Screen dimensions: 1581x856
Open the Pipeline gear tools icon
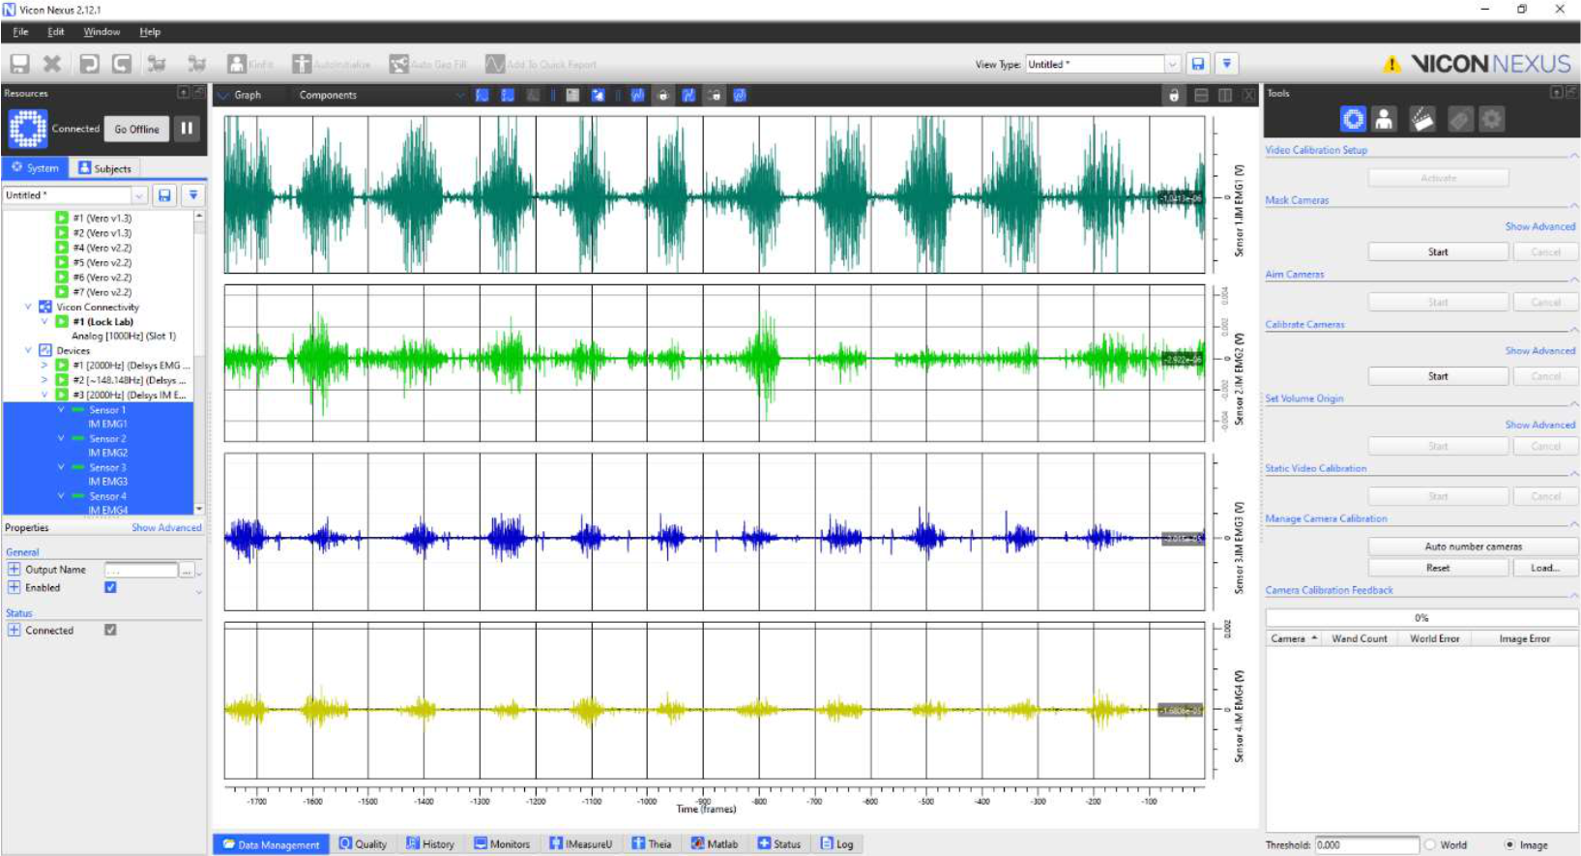(x=1492, y=119)
